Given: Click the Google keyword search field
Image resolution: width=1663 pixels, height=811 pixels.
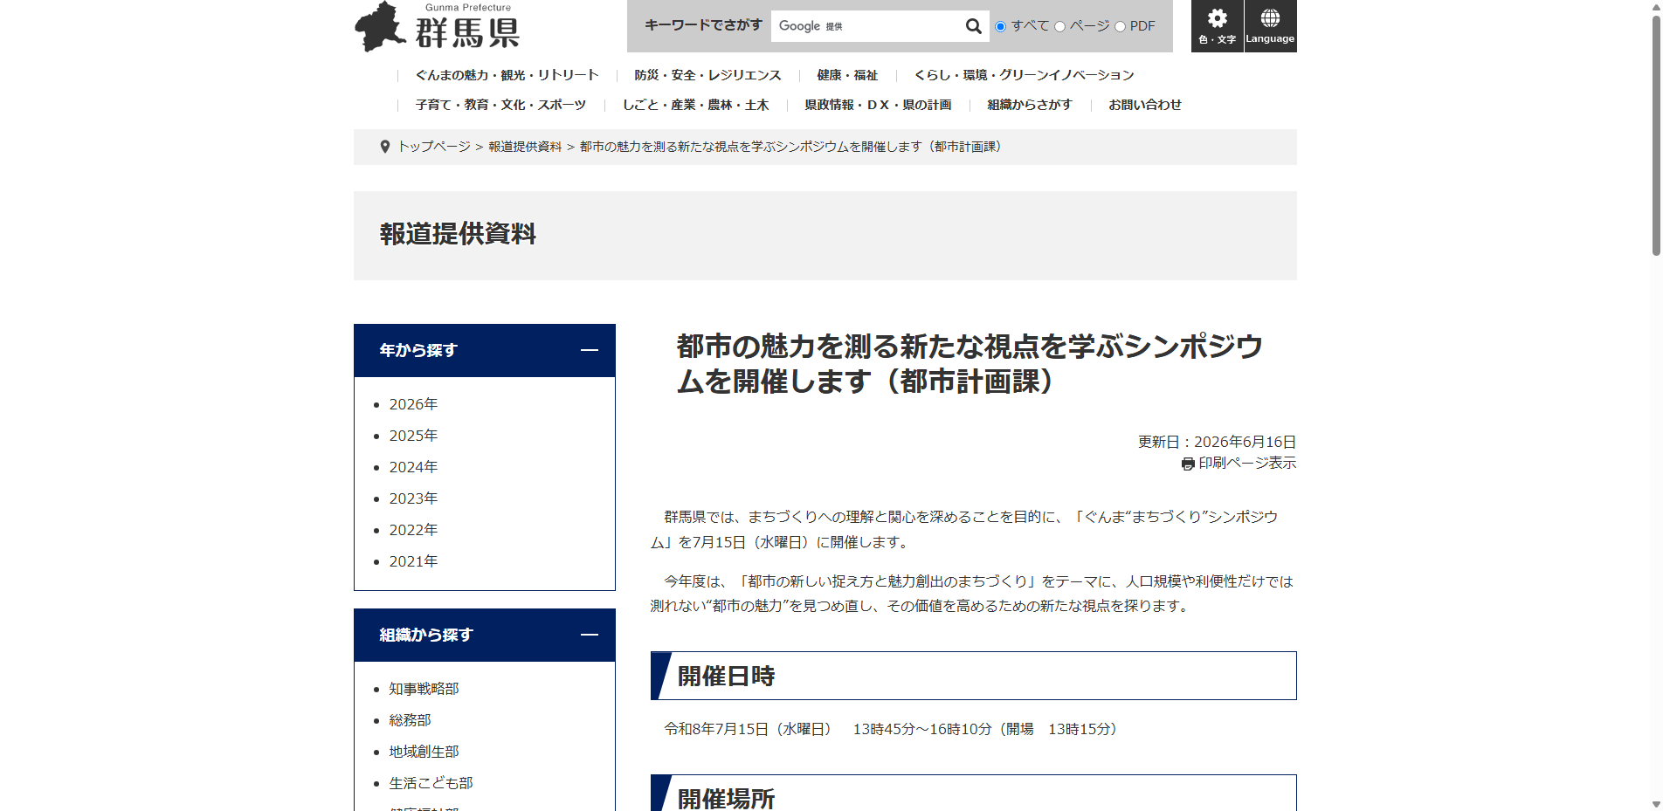Looking at the screenshot, I should pos(866,26).
